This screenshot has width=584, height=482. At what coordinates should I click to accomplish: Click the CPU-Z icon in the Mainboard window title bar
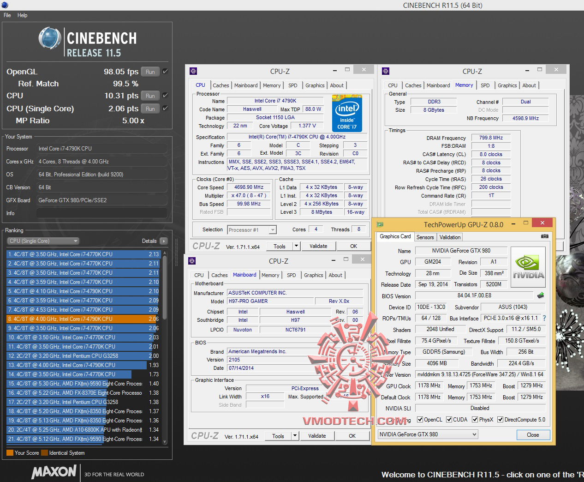coord(192,261)
